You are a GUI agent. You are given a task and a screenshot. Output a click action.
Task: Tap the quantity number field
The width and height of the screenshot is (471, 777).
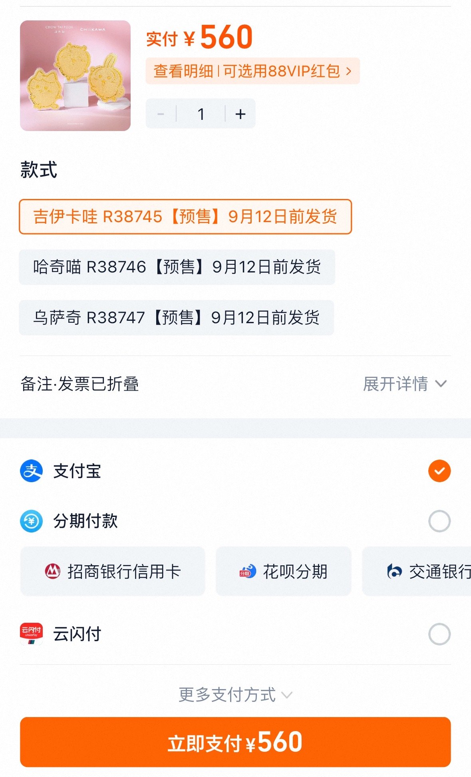pyautogui.click(x=201, y=114)
